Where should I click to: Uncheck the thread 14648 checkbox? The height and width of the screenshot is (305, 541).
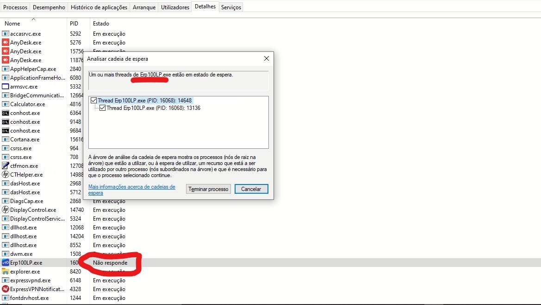[94, 101]
